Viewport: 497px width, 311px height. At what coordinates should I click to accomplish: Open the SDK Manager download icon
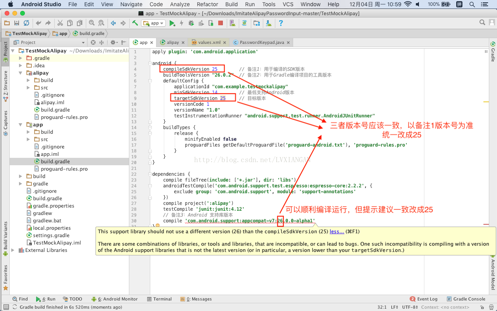[x=268, y=23]
